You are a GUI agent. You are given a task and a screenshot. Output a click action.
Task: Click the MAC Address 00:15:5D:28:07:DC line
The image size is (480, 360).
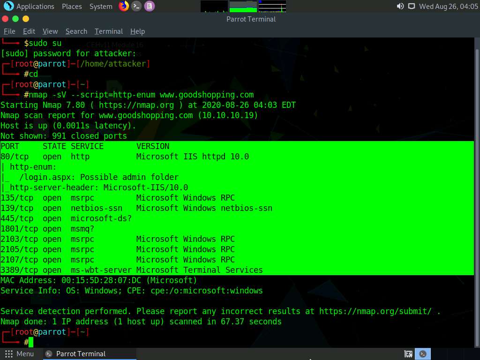(98, 280)
